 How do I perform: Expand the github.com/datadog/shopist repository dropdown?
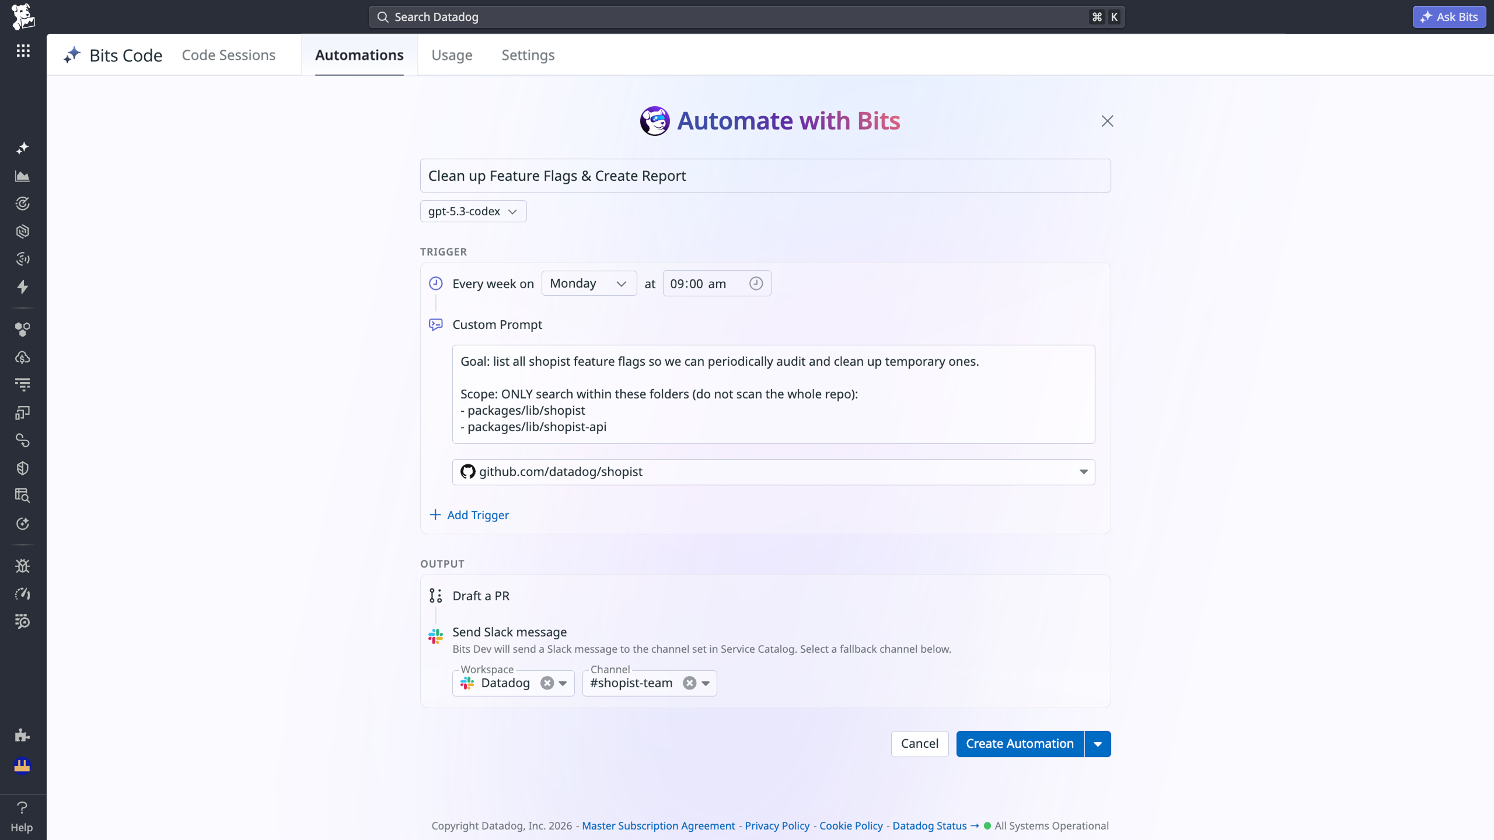tap(1083, 472)
